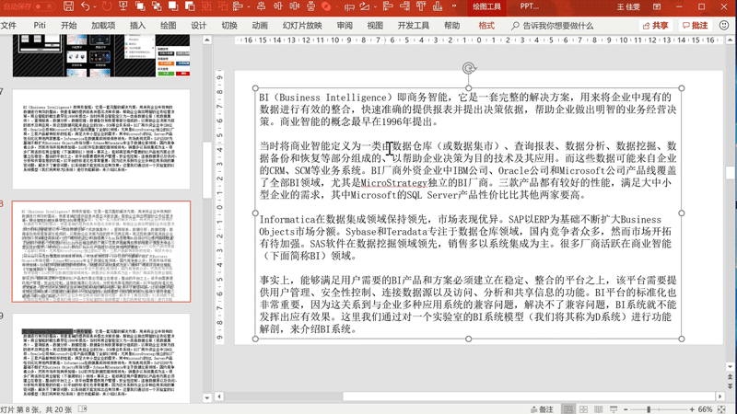The image size is (737, 414).
Task: Jump to previous slide using double-arrow up
Action: pos(730,377)
